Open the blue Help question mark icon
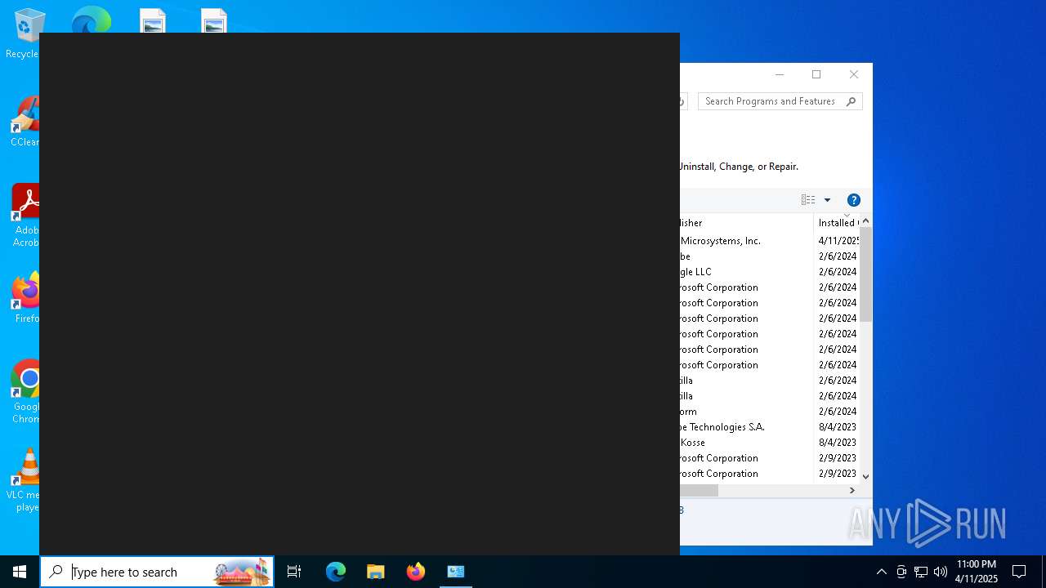 (854, 200)
